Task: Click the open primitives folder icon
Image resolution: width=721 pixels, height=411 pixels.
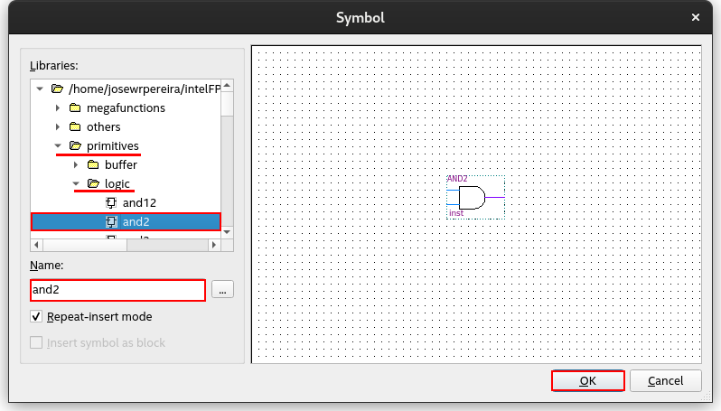Action: click(x=75, y=145)
